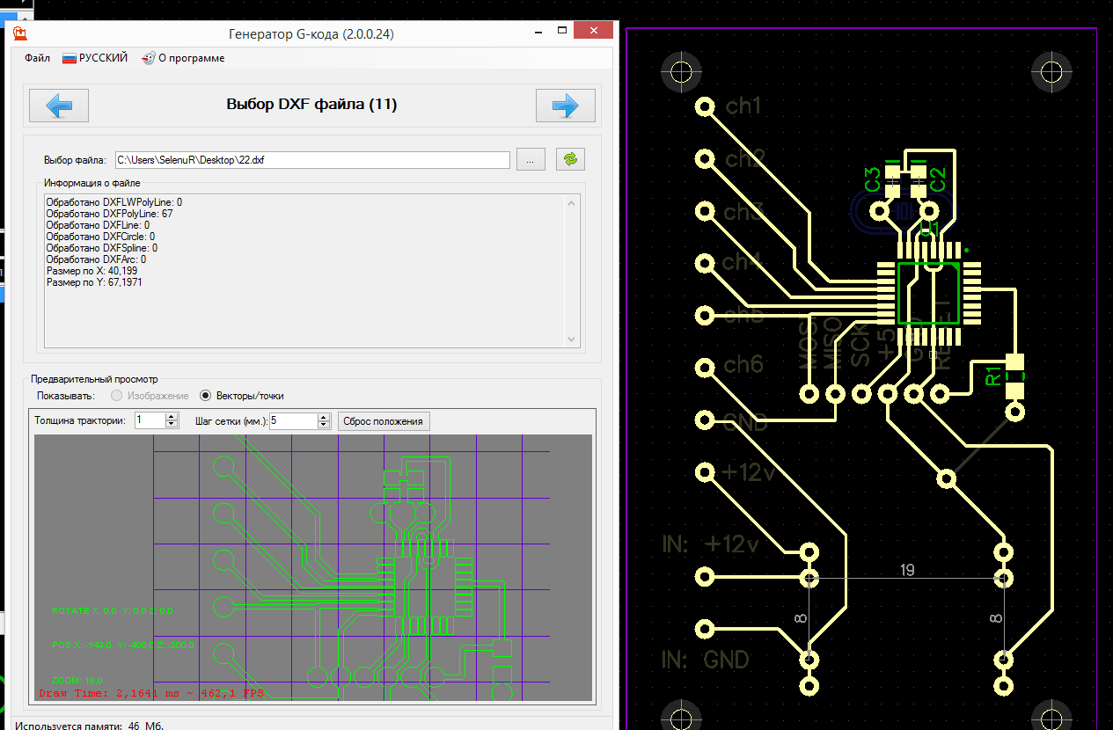Screen dimensions: 1113x730
Task: Decrease Шаг сетки grid step
Action: click(323, 425)
